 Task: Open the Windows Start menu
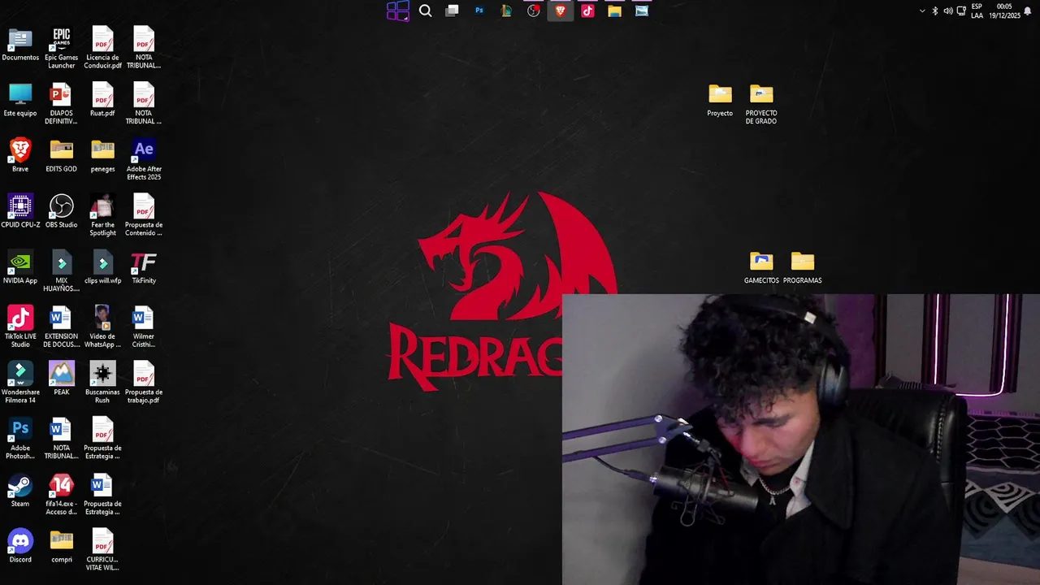tap(398, 11)
